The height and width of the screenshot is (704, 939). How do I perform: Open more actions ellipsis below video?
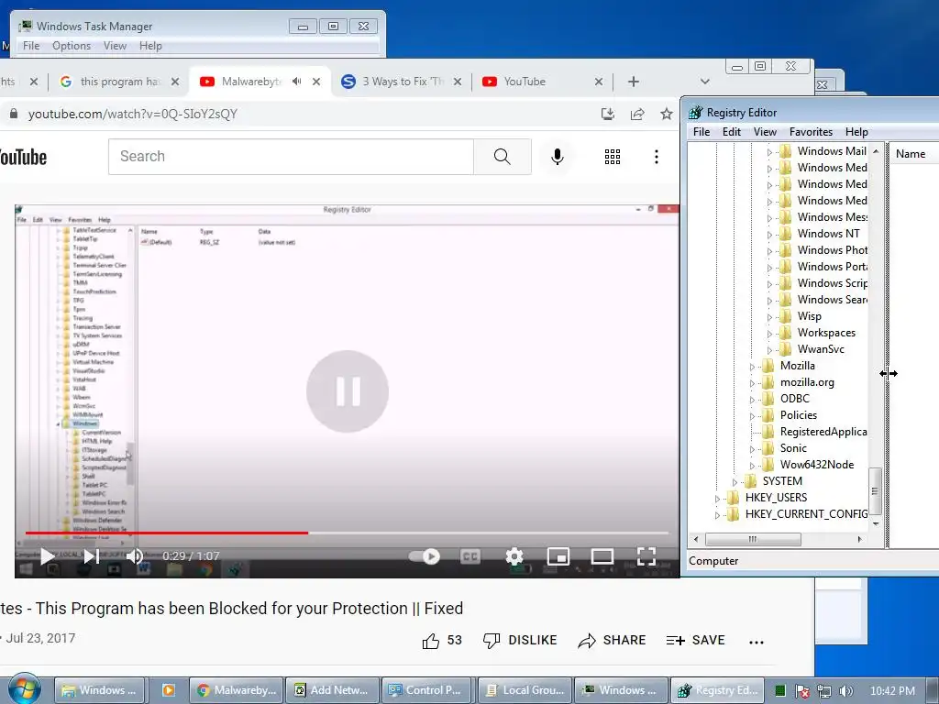757,642
